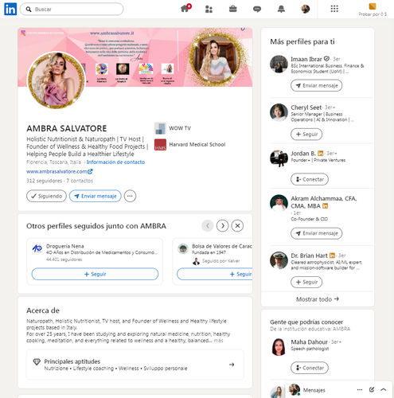Viewport: 394px width, 398px height.
Task: Open Jordan B.'s profile photo
Action: (279, 158)
